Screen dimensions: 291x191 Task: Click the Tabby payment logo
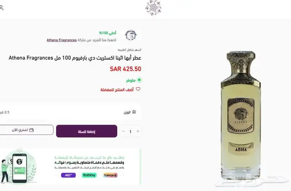tap(89, 175)
